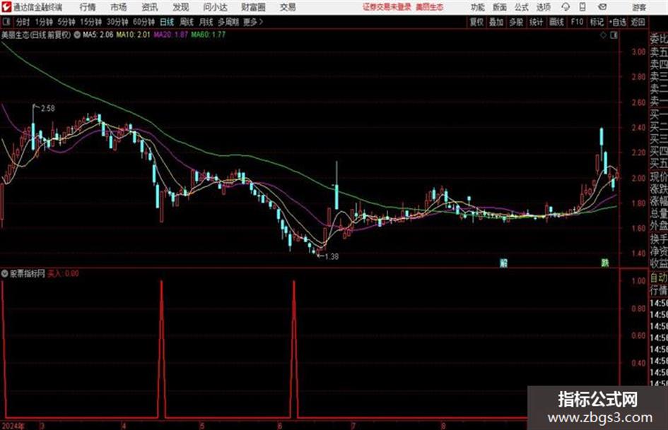Click the 游客 guest account label
The height and width of the screenshot is (430, 668).
[x=638, y=7]
